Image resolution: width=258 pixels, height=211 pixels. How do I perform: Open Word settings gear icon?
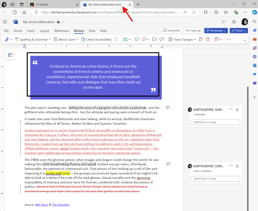[234, 22]
